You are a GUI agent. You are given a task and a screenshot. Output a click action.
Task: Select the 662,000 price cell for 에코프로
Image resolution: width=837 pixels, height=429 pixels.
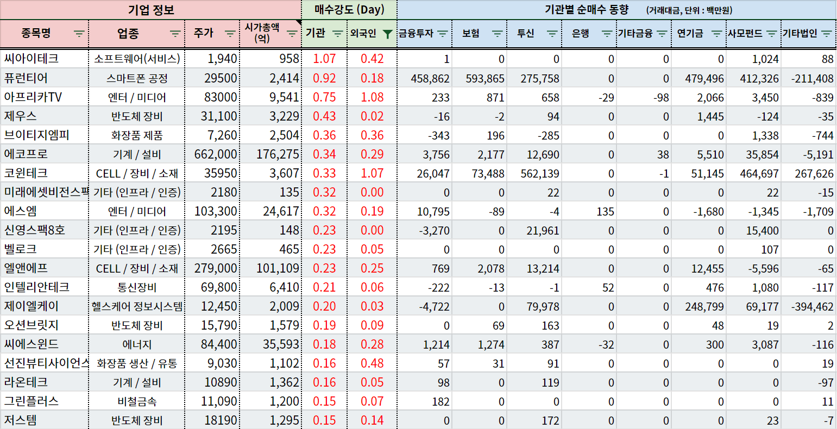click(212, 154)
